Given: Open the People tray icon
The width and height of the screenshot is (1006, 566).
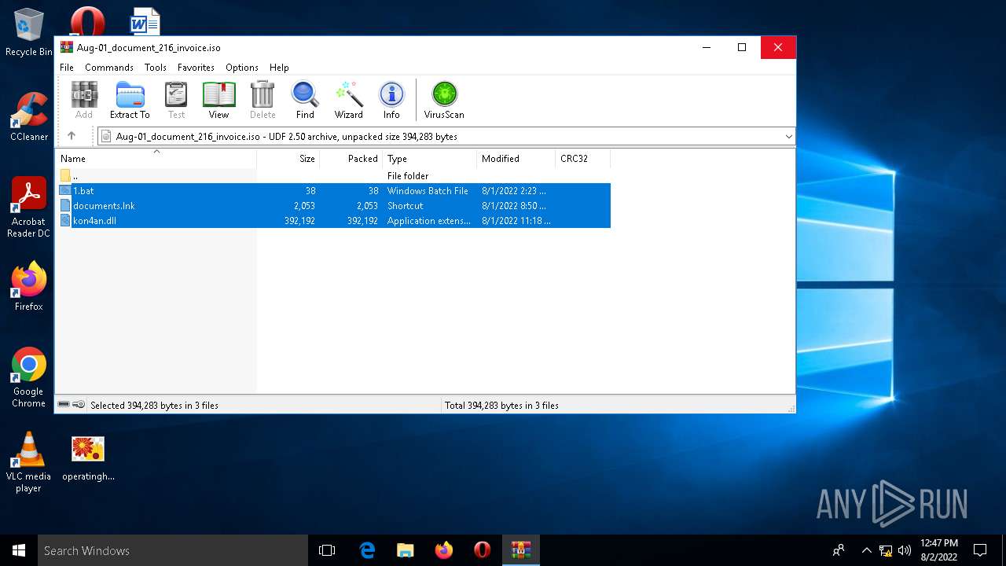Looking at the screenshot, I should [839, 550].
